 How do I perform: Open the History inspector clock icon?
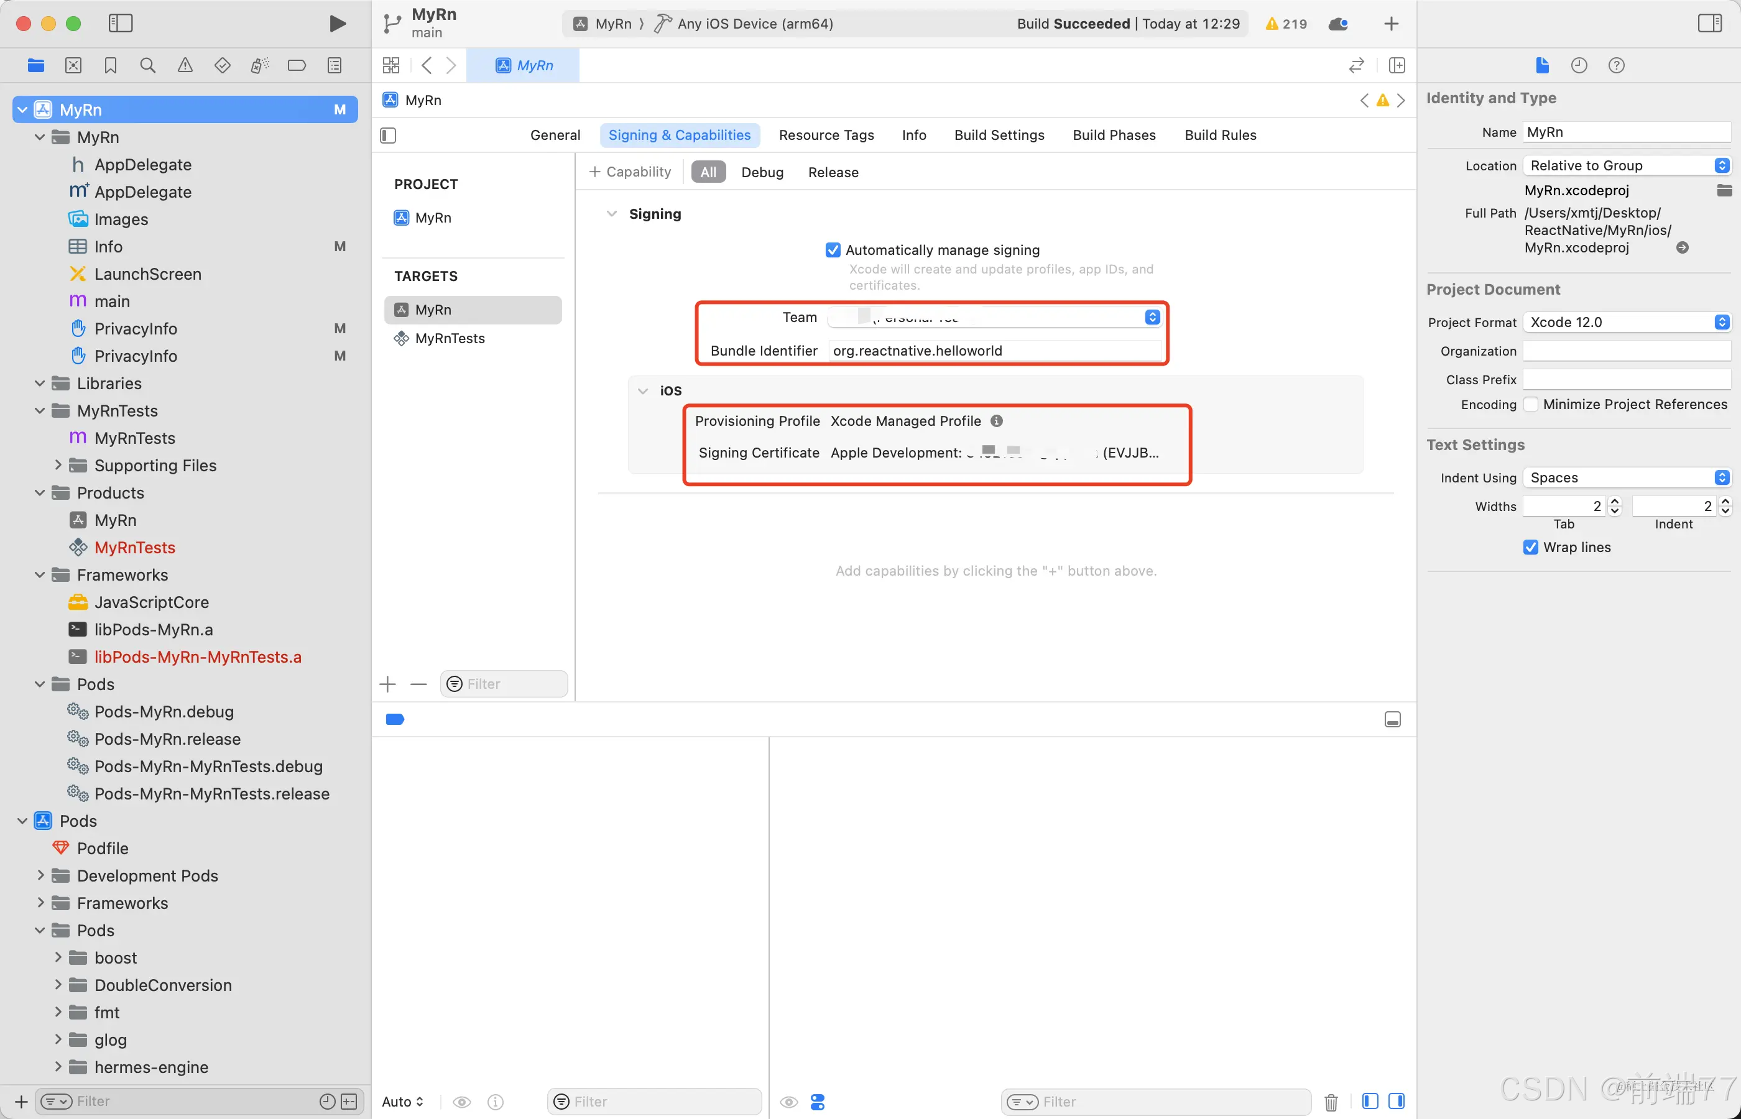coord(1578,65)
